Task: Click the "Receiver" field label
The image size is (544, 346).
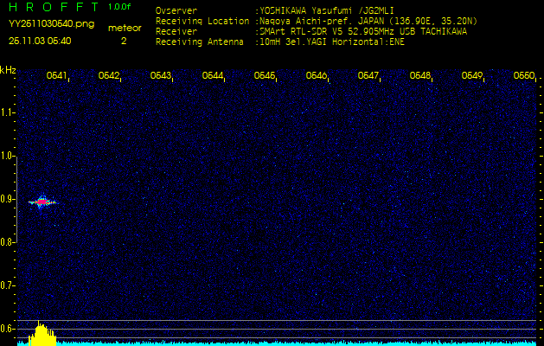Action: tap(176, 32)
